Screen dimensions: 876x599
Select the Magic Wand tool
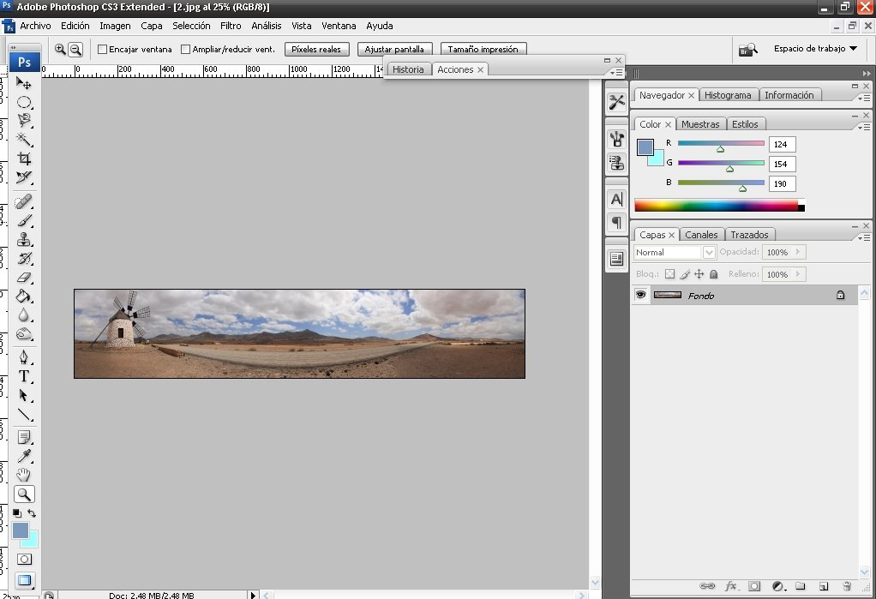(x=24, y=139)
